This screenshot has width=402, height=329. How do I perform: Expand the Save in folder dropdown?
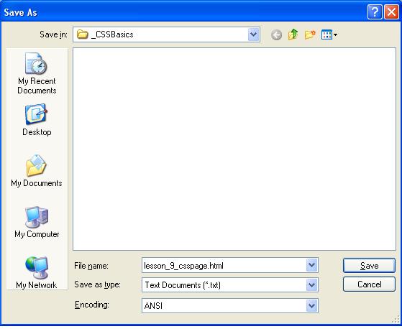[254, 34]
